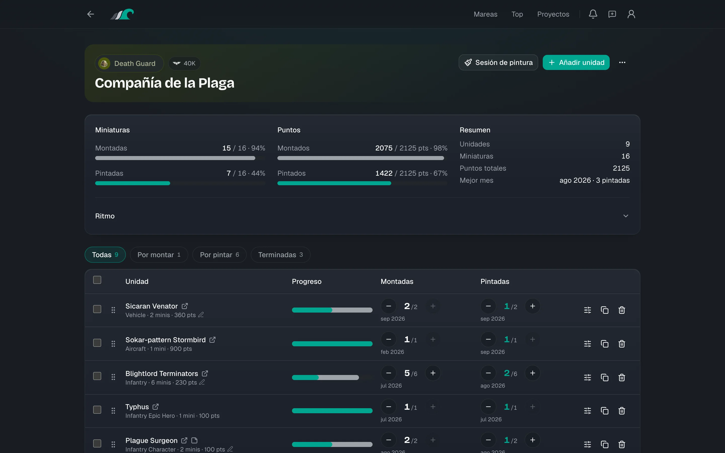Open the Proyectos nav item

(553, 14)
